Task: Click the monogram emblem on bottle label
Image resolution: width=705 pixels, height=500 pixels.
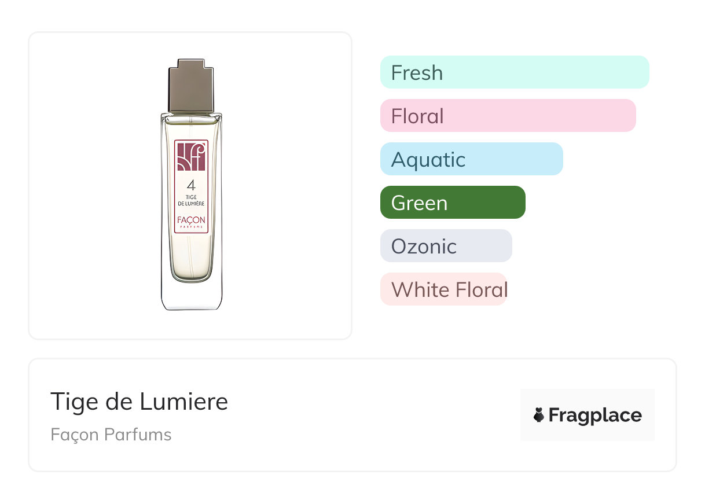Action: [191, 156]
